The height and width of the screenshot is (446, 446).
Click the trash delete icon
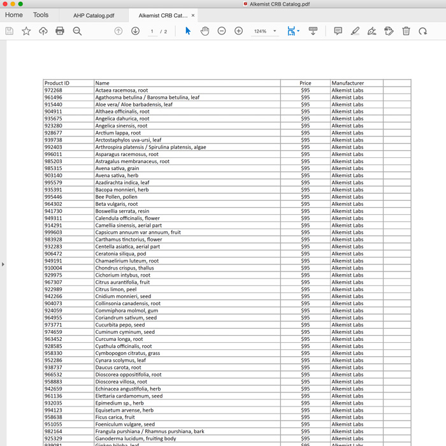click(406, 31)
